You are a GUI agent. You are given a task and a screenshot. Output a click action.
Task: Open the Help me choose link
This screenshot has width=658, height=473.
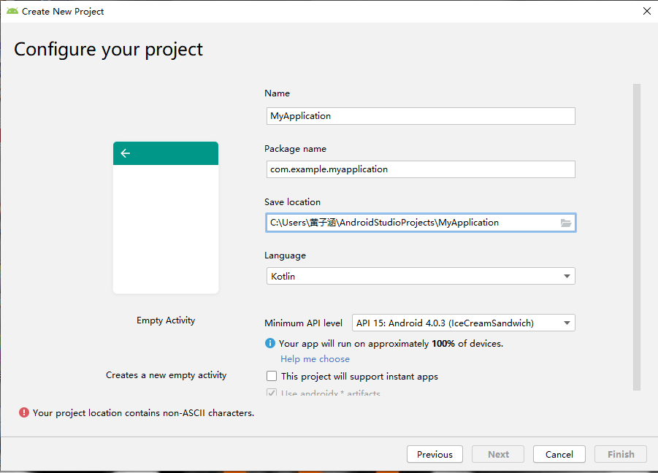coord(315,359)
